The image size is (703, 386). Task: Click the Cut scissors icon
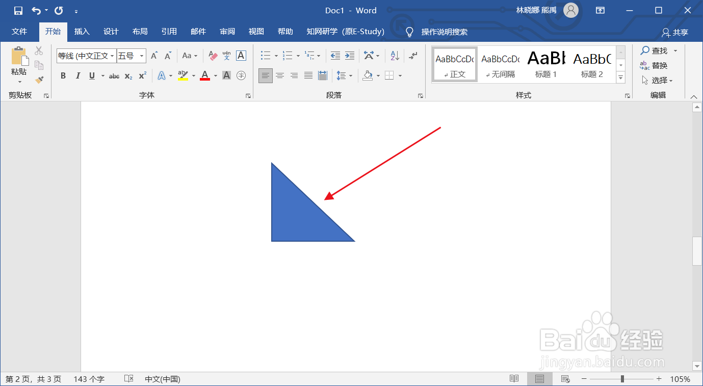[39, 51]
